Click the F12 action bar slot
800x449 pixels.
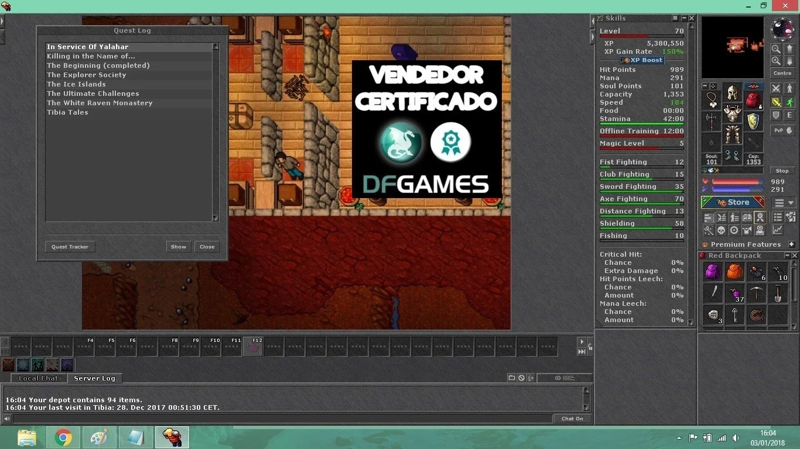point(253,347)
